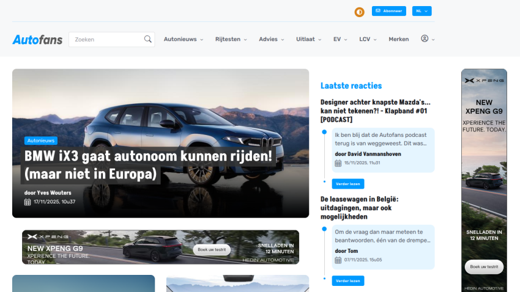Open David Vanmanshoven's comment text
Screen dimensions: 520x292
(x=381, y=139)
